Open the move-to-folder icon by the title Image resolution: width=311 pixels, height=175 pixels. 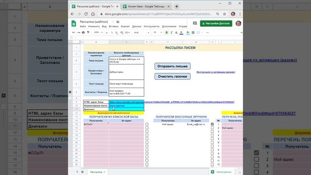pos(118,21)
